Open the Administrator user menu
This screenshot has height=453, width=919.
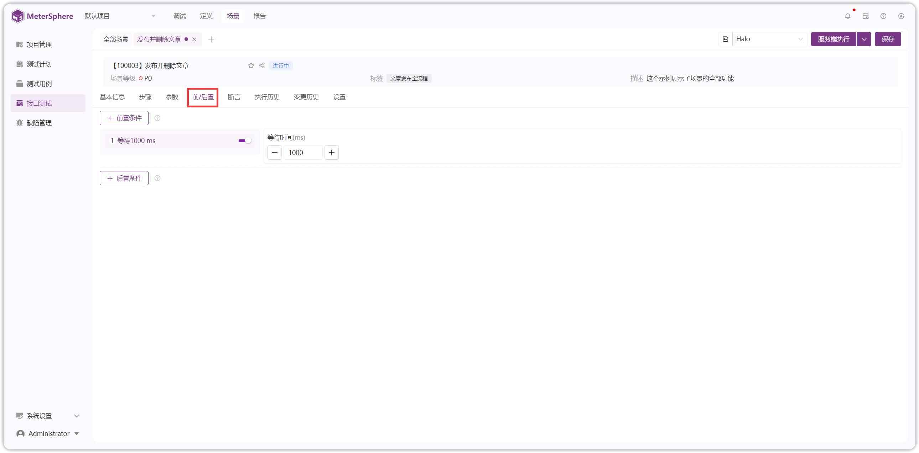pos(48,434)
